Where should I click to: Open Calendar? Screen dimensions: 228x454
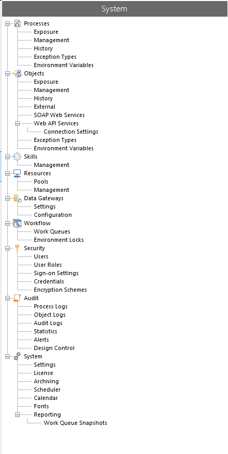[46, 398]
